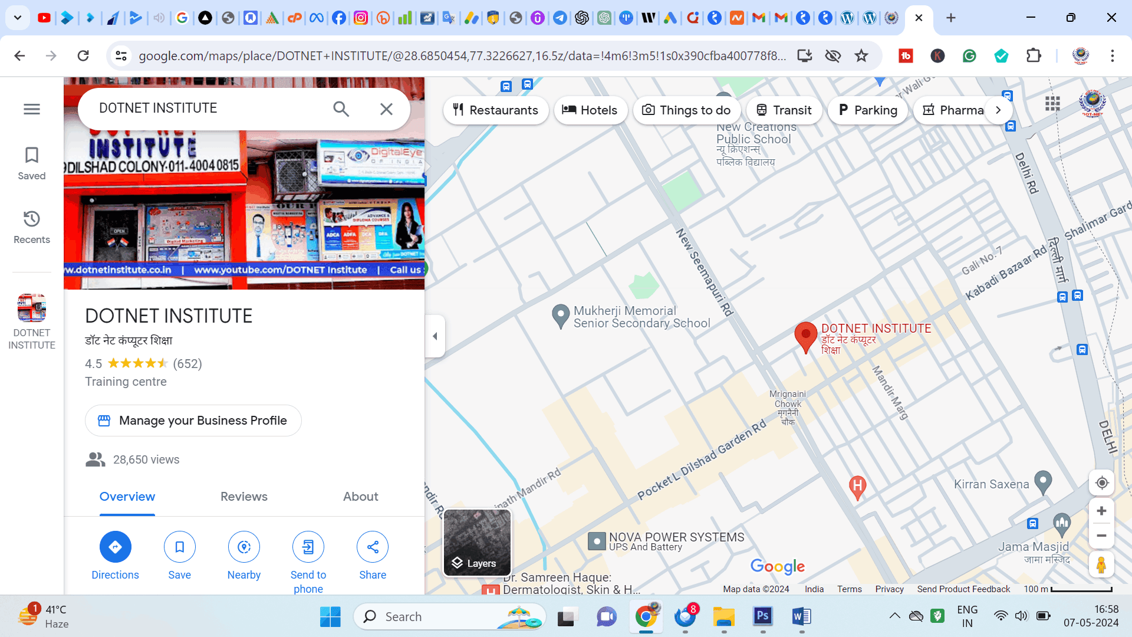The image size is (1132, 637).
Task: Click the Mukherji Memorial Senior Secondary School pin
Action: click(x=560, y=316)
